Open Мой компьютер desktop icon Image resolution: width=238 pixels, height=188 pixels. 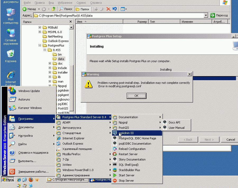pos(11,16)
